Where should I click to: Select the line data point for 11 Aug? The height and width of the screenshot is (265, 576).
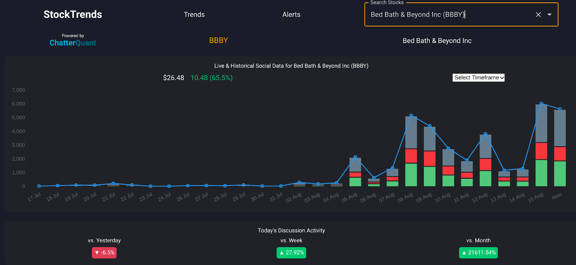pyautogui.click(x=467, y=160)
